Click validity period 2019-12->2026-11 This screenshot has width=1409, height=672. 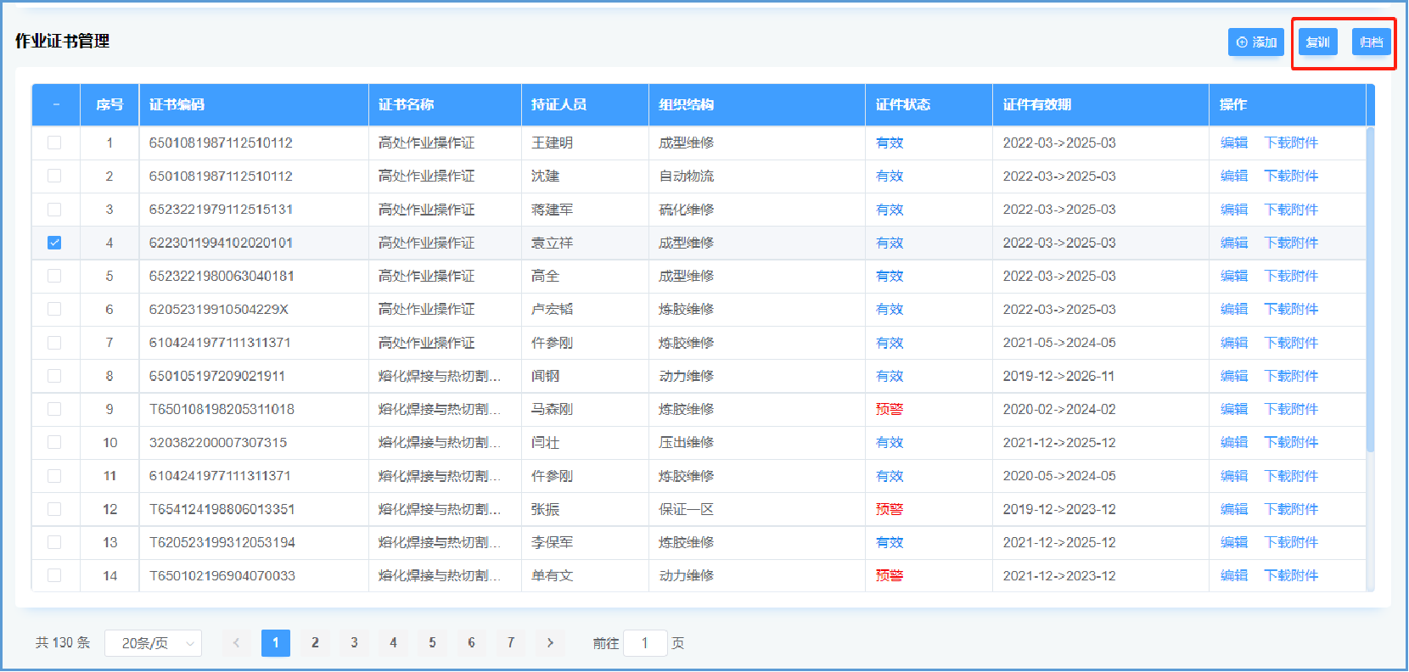click(x=1058, y=376)
